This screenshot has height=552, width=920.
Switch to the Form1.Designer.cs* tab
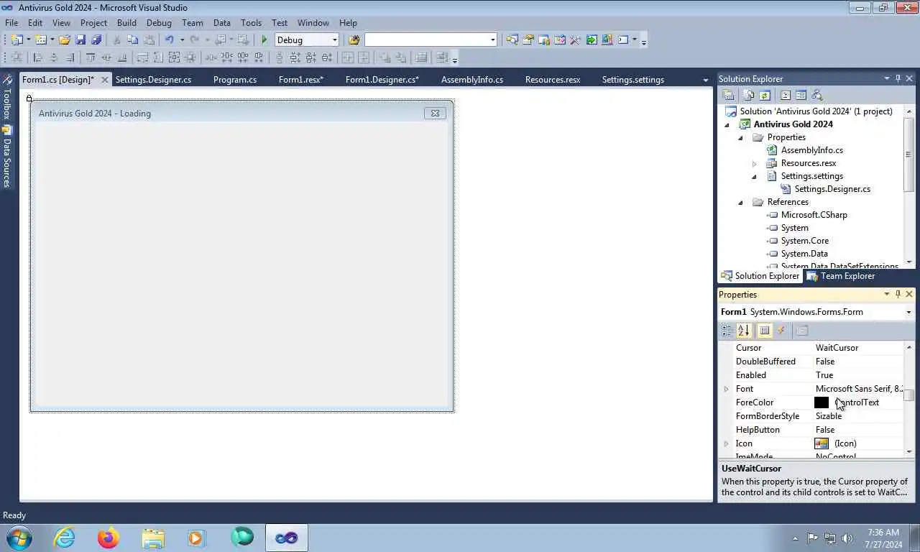382,80
